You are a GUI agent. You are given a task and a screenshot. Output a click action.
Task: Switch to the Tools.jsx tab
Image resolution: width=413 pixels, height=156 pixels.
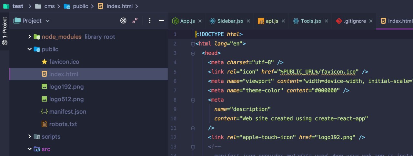pos(311,21)
